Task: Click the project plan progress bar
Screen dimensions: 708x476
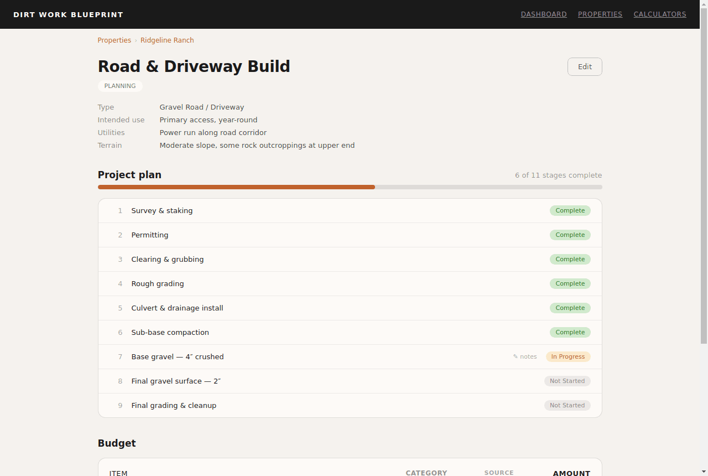Action: (350, 187)
